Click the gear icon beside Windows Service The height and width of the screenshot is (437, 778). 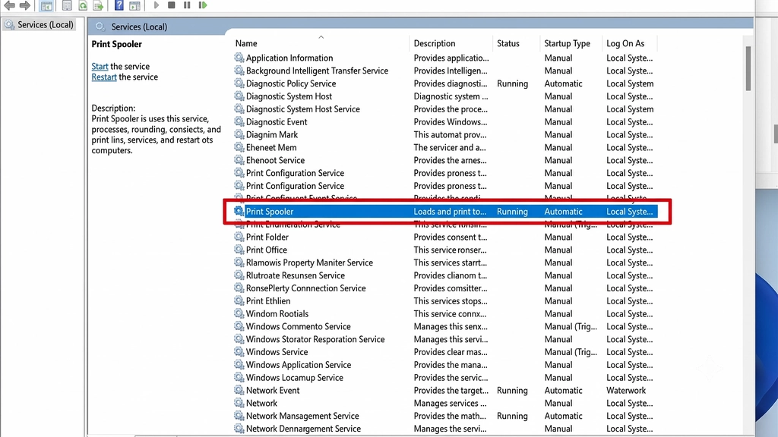click(x=239, y=352)
